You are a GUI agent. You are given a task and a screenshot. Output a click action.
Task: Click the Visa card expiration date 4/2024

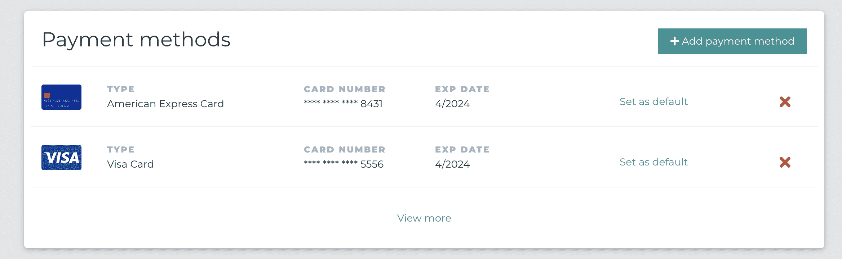click(x=452, y=164)
